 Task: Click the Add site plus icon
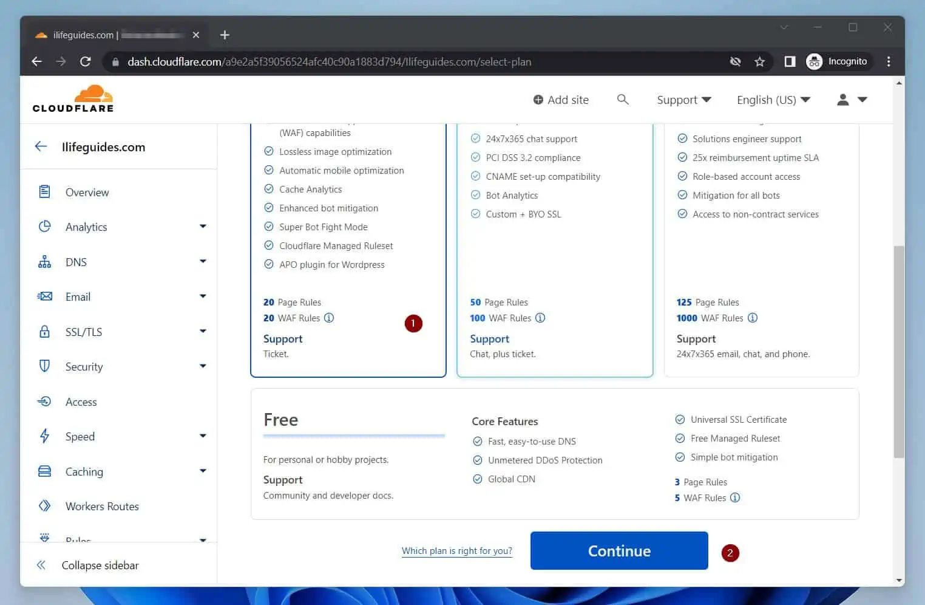click(x=538, y=100)
